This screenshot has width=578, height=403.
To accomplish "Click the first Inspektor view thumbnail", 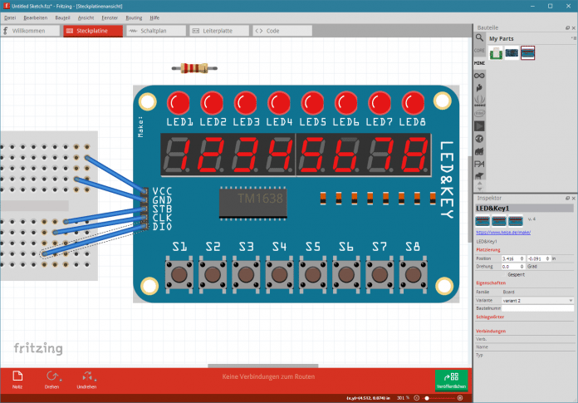I will pyautogui.click(x=482, y=221).
